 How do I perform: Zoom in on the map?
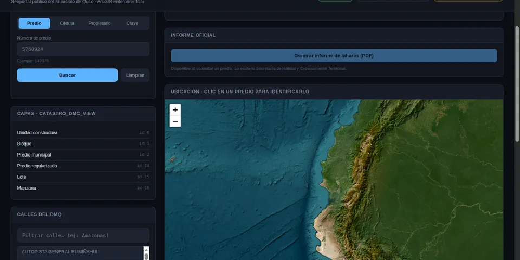click(x=175, y=110)
